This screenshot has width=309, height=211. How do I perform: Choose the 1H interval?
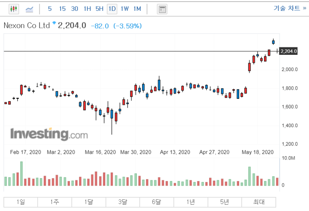[x=87, y=9]
